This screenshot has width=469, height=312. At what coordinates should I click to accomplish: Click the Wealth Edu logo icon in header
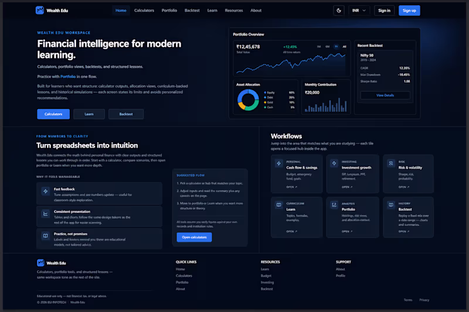pyautogui.click(x=39, y=10)
